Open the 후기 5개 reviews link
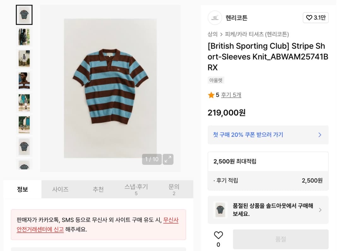Image resolution: width=355 pixels, height=251 pixels. pyautogui.click(x=231, y=95)
